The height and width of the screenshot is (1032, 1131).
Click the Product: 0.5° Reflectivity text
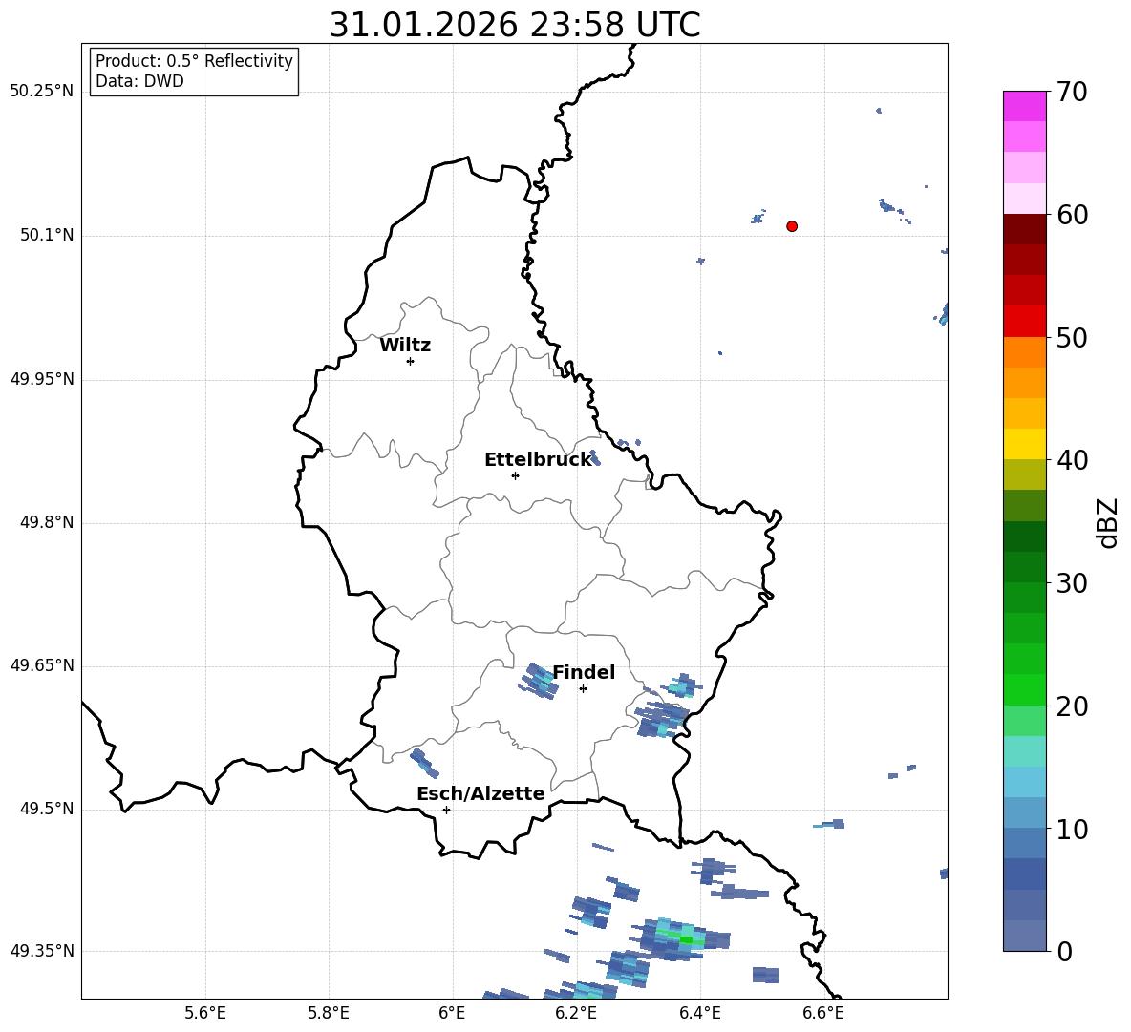[x=194, y=60]
